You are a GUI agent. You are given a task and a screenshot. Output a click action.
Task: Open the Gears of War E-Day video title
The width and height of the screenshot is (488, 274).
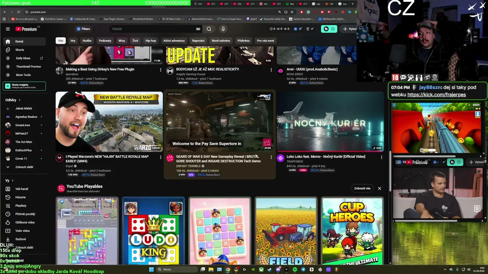click(218, 159)
